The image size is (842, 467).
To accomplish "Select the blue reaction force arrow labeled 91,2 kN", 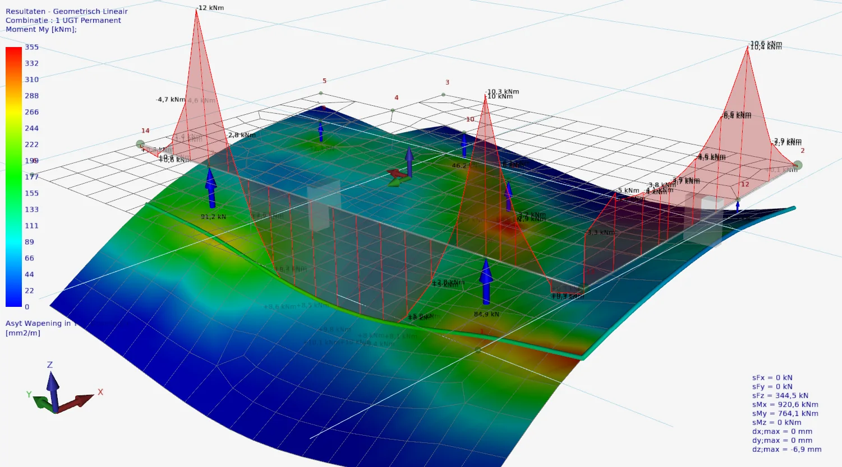I will pos(211,188).
